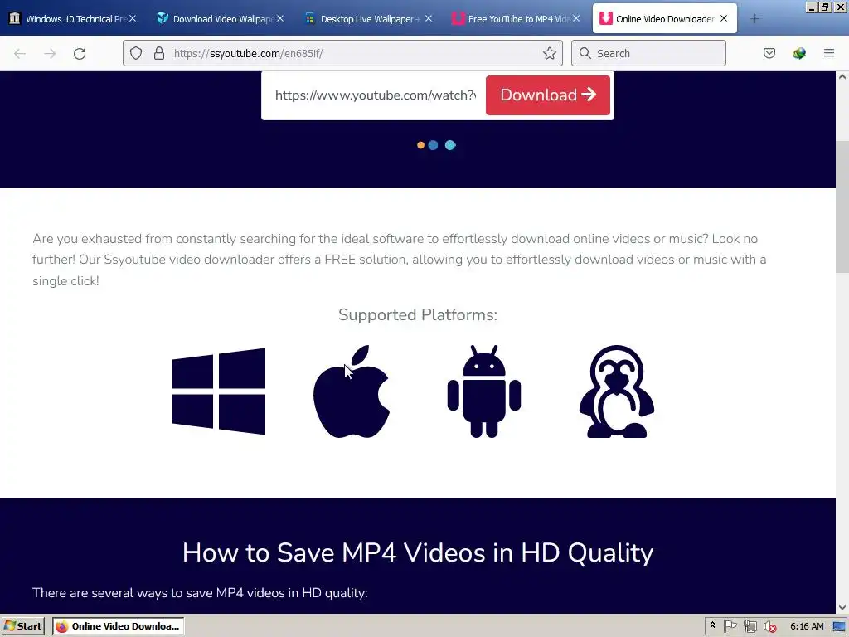Click the Show Desktop tray icon
The image size is (849, 637).
839,626
